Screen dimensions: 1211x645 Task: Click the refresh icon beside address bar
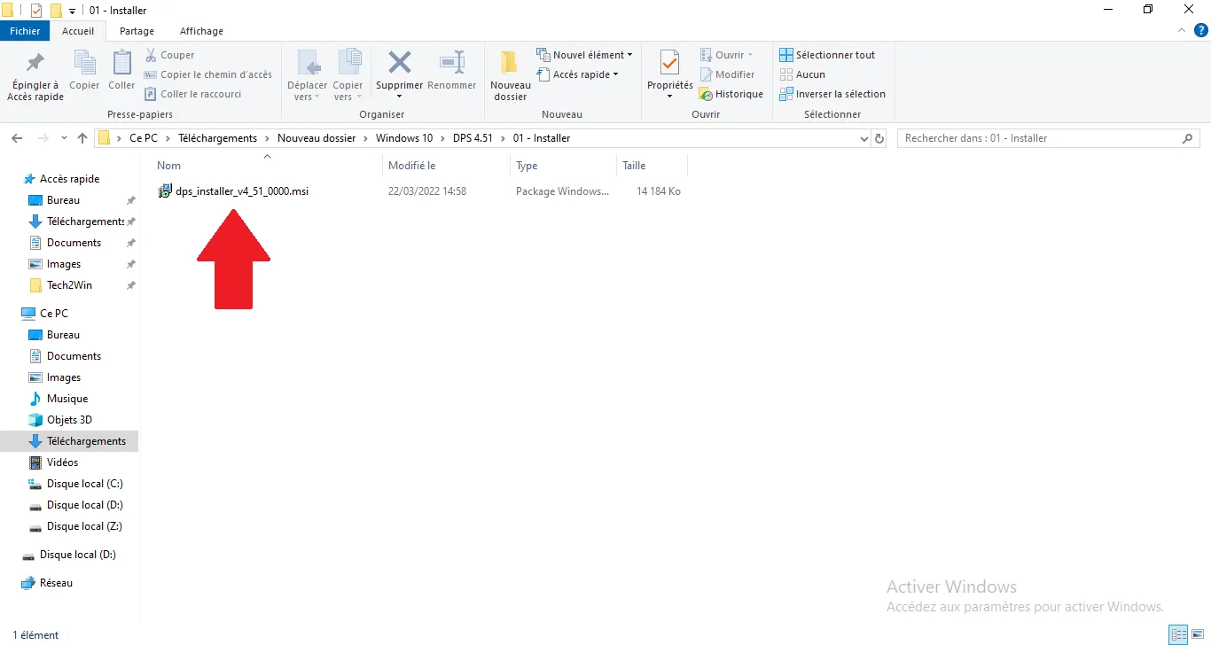(x=879, y=138)
